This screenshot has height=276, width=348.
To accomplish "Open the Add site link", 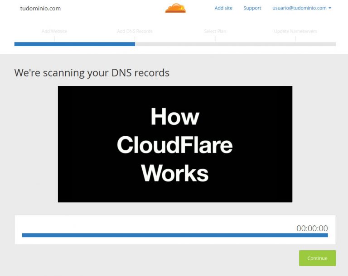I will [x=223, y=8].
